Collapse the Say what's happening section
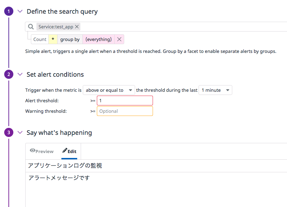This screenshot has width=287, height=207. point(20,132)
